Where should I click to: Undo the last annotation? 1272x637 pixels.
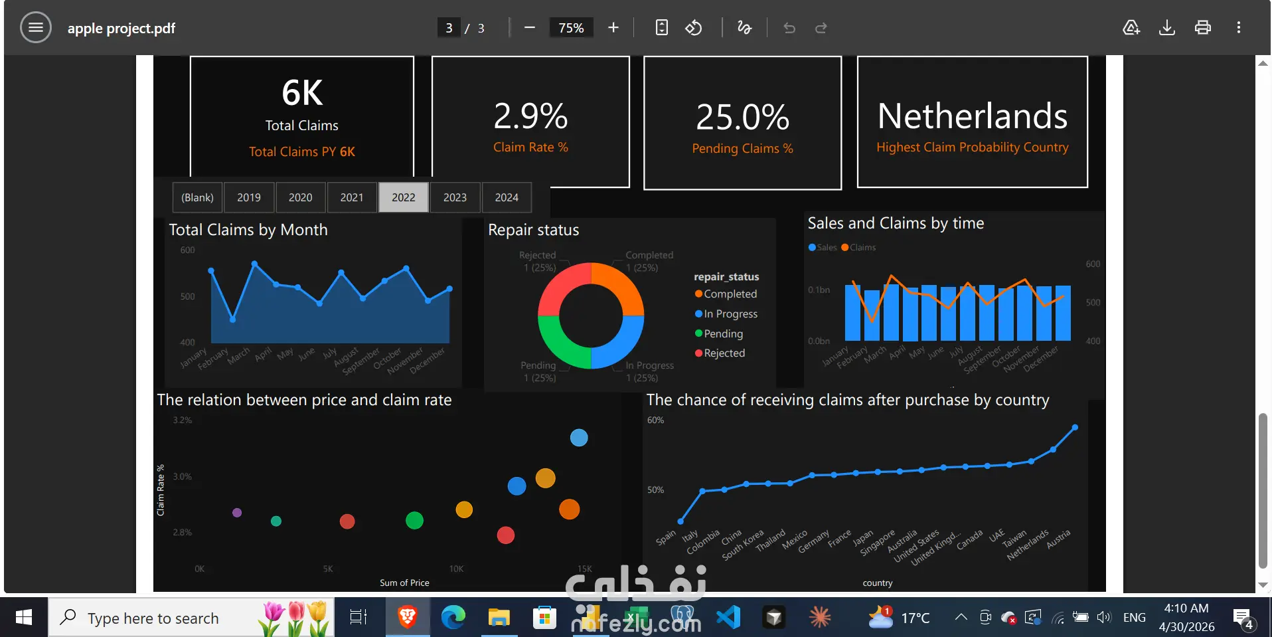pyautogui.click(x=789, y=28)
